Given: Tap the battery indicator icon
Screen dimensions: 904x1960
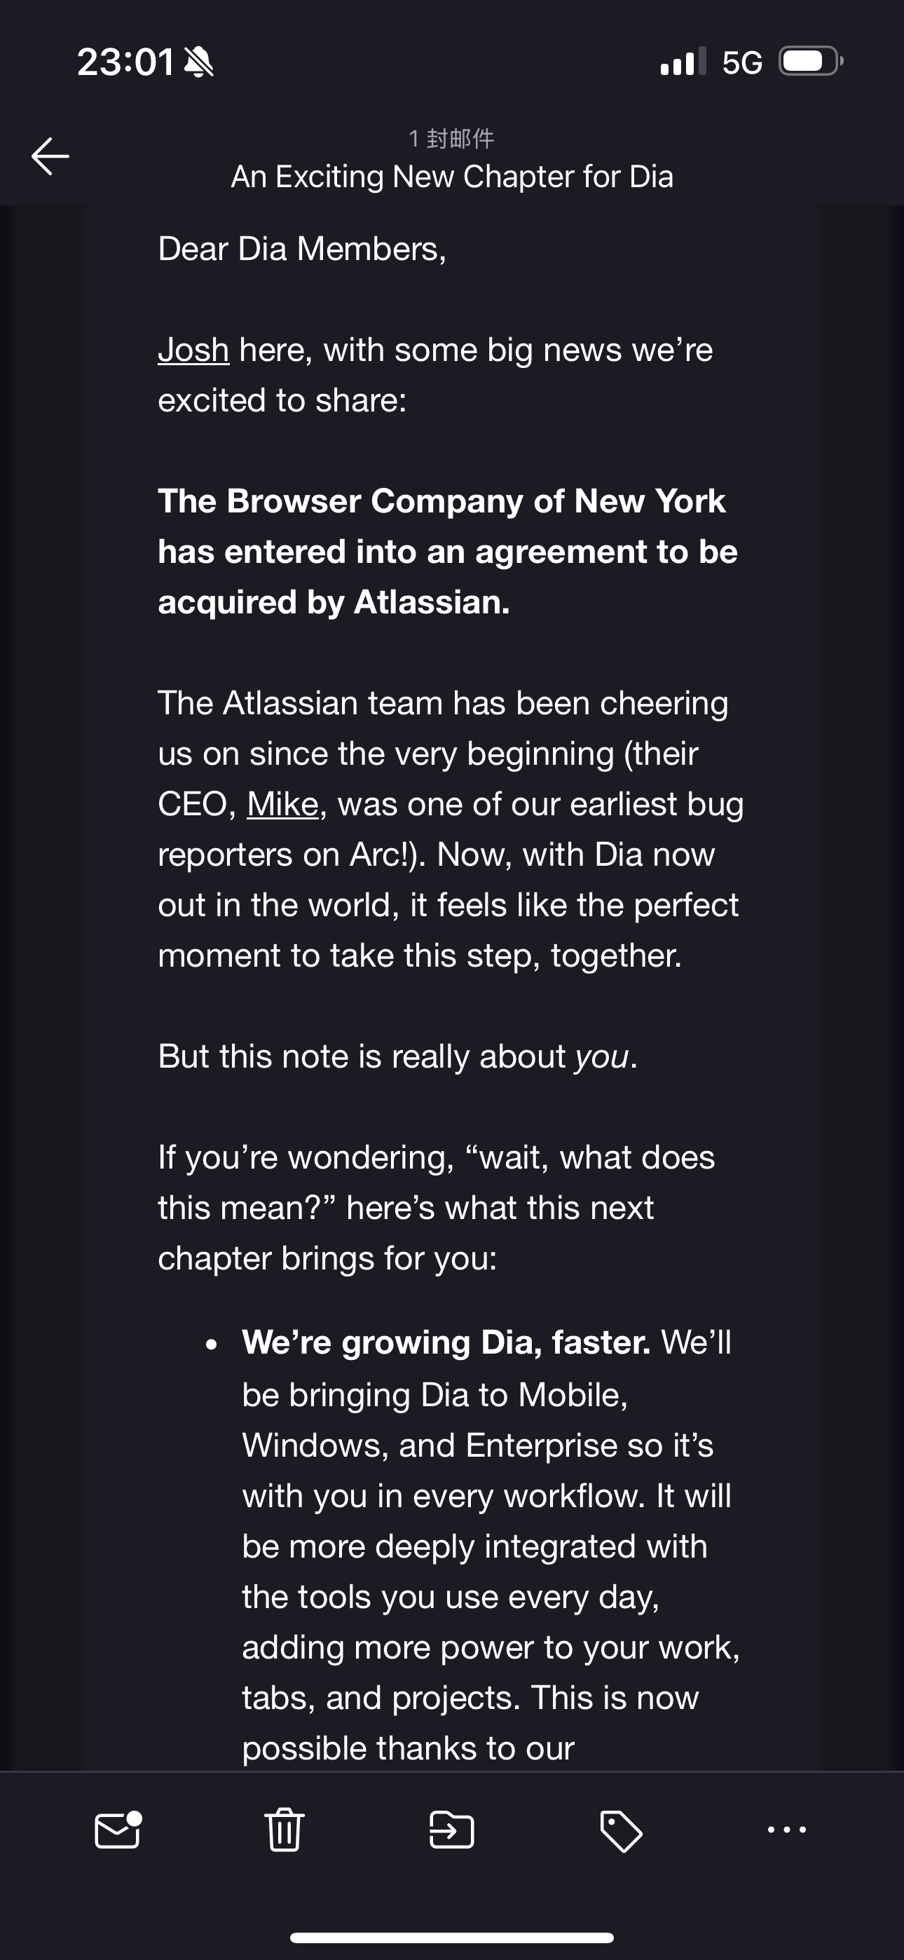Looking at the screenshot, I should [x=811, y=61].
